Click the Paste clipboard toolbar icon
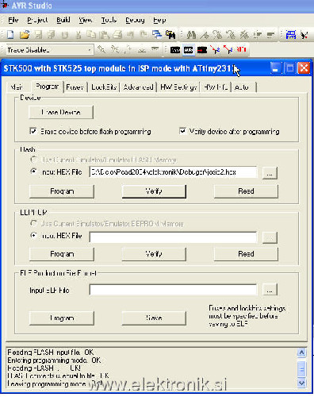Viewport: 314px width, 397px height. [105, 35]
